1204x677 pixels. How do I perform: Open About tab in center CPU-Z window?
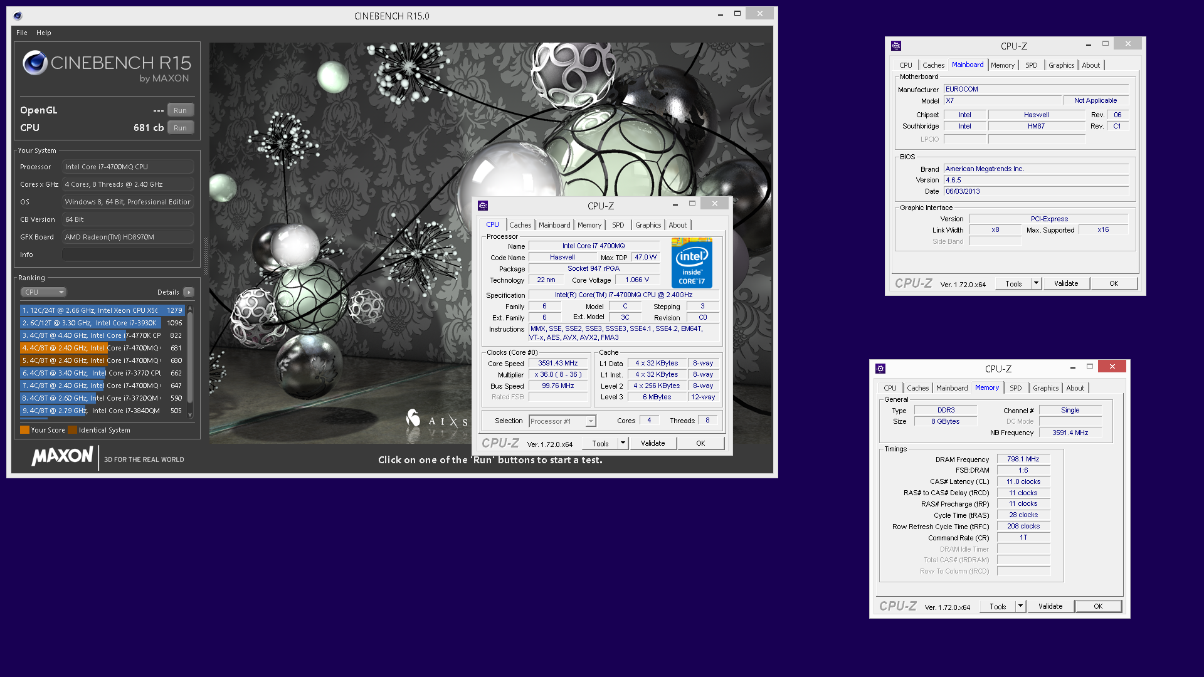(677, 225)
